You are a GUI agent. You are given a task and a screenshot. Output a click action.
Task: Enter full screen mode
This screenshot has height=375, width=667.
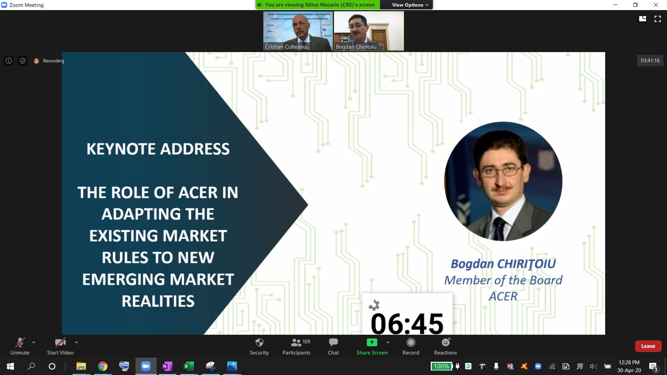[658, 19]
